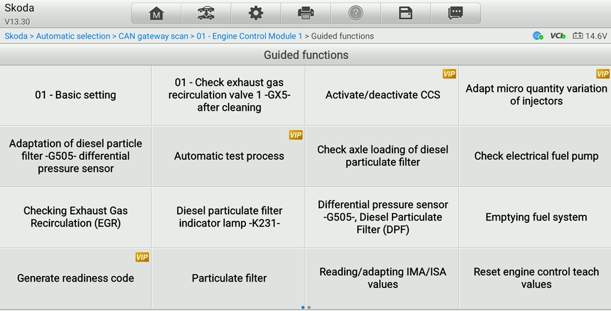Screen dimensions: 611x311
Task: Open the Particulate filter function
Action: [229, 278]
